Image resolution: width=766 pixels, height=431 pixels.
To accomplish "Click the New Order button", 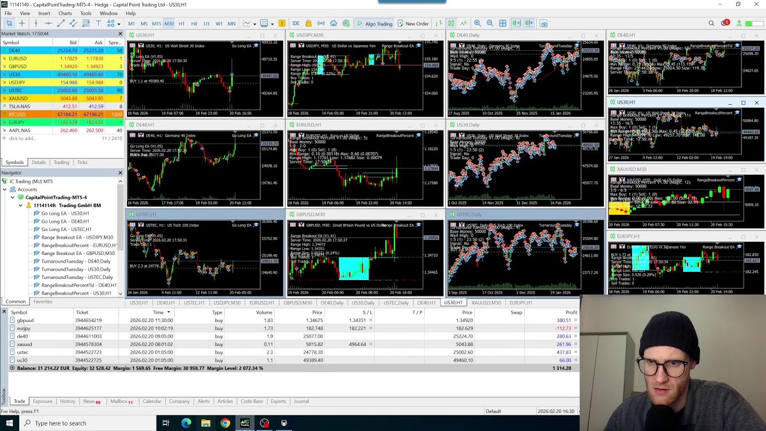I will pyautogui.click(x=412, y=23).
